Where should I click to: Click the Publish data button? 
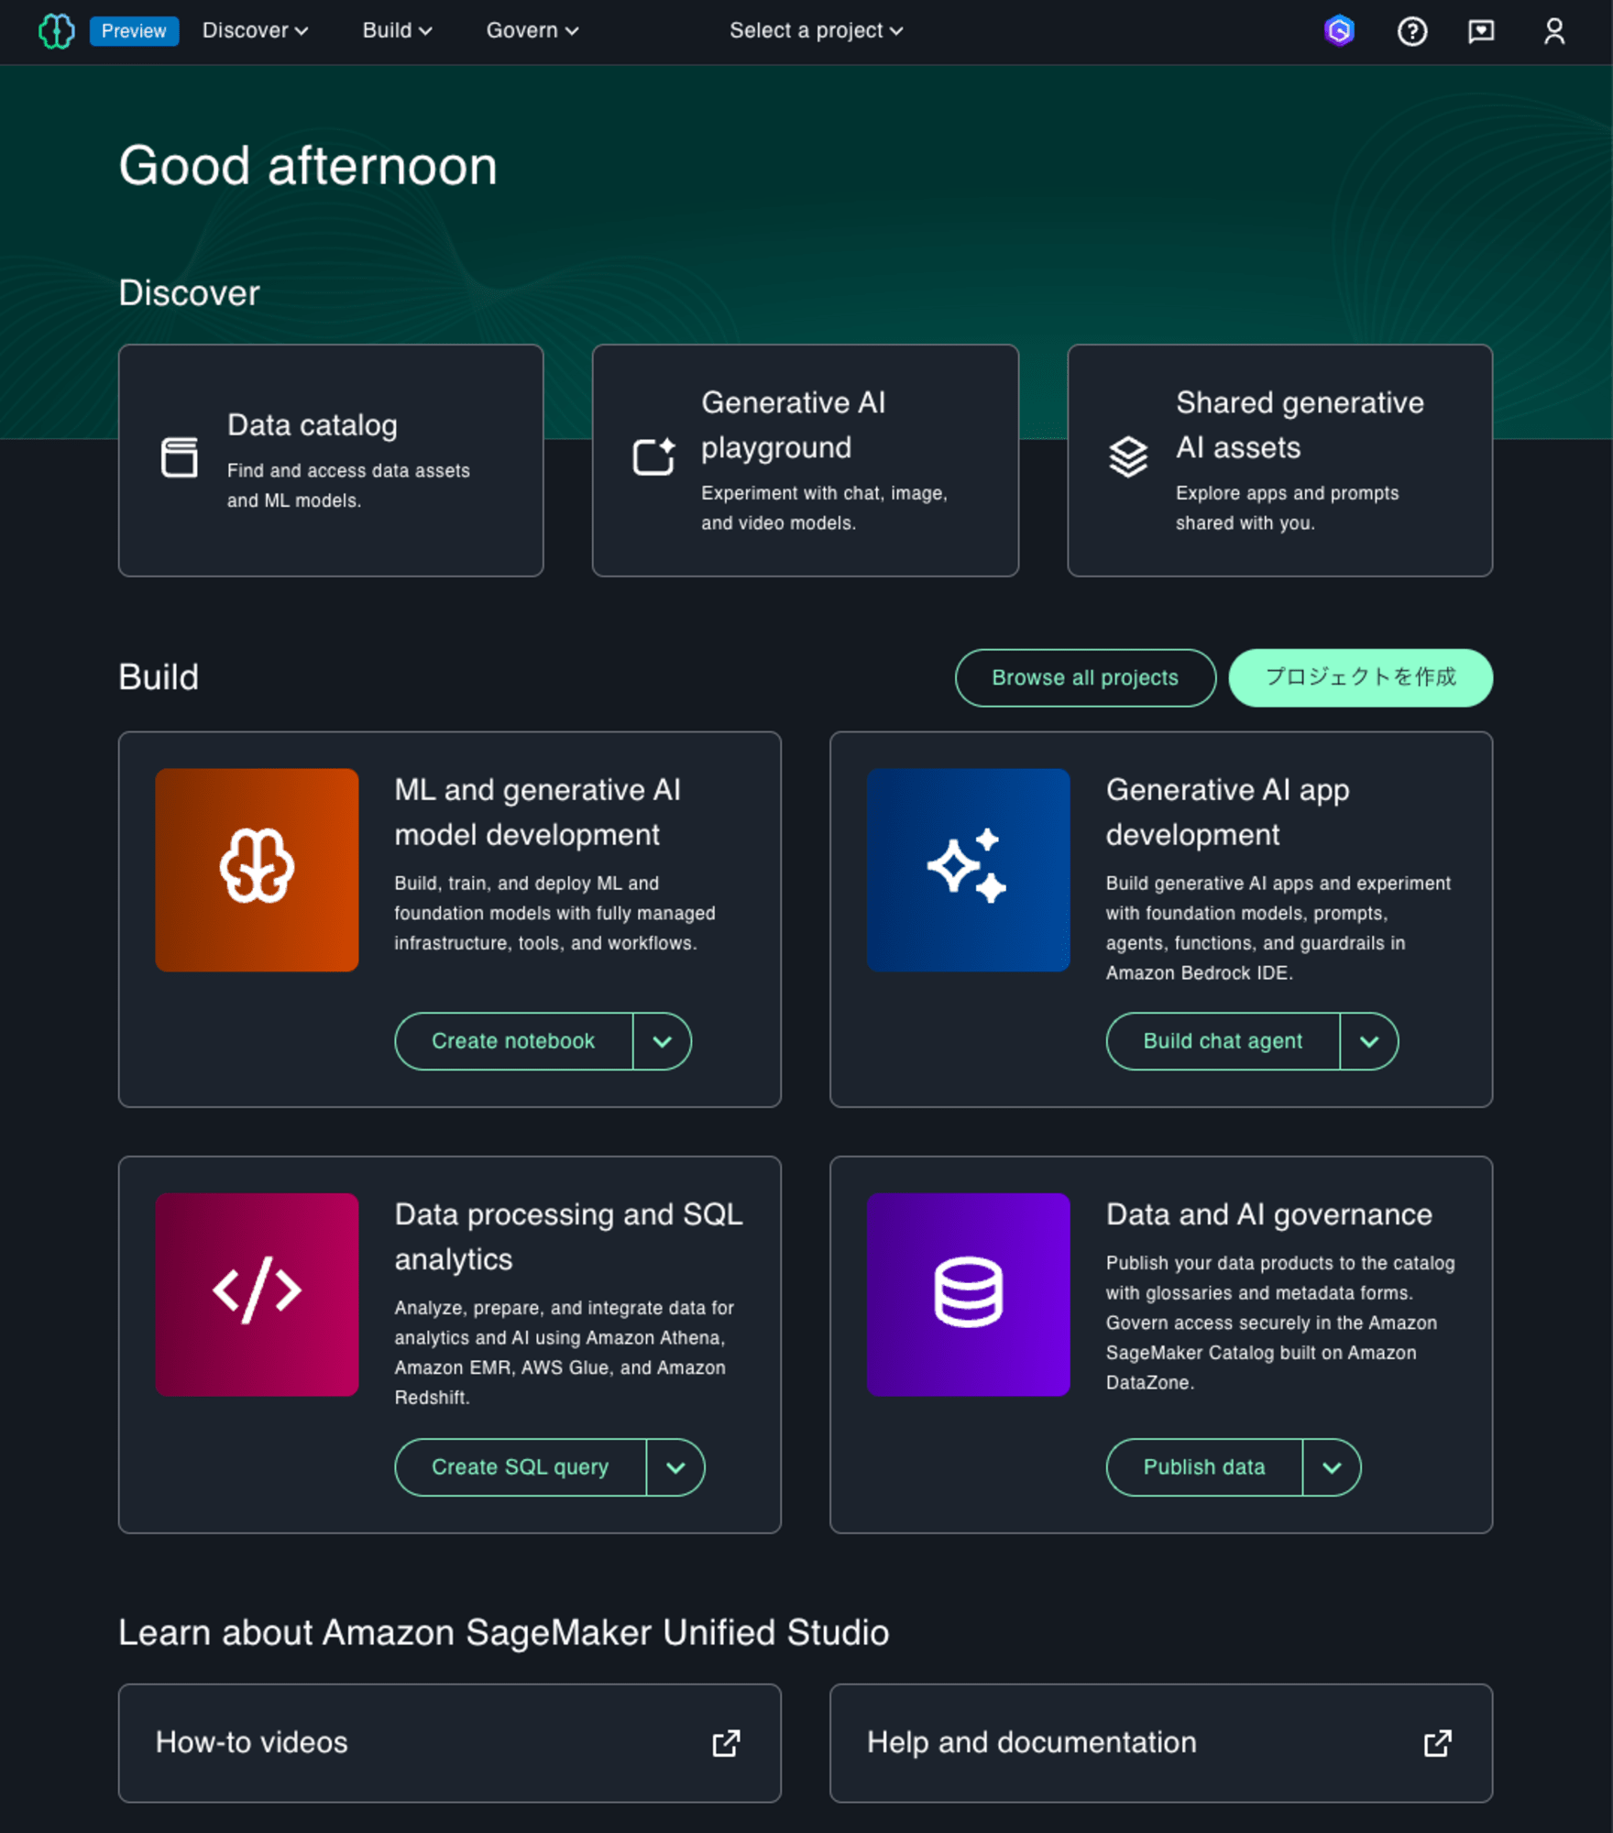(1203, 1466)
